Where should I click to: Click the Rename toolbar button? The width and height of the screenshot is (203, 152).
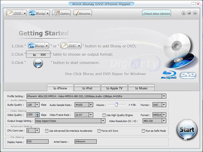tap(82, 13)
